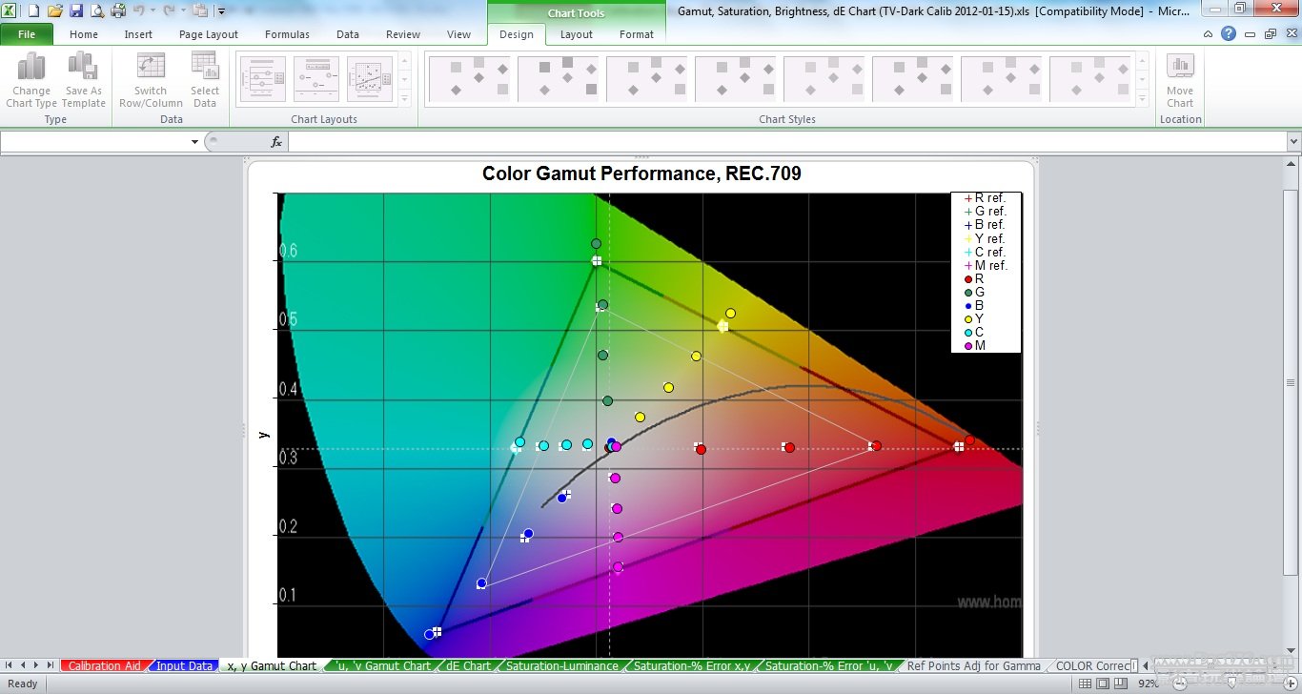
Task: Choose the last visible chart style in the gallery
Action: point(1092,78)
